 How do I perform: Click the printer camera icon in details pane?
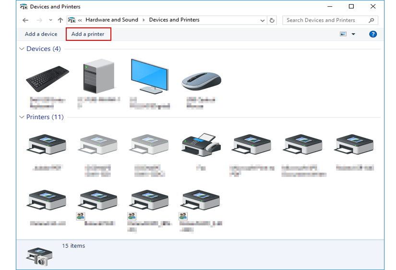point(39,257)
